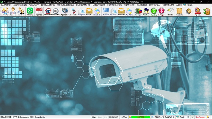Click the Num indicator in status bar
212x119 pixels.
(94, 117)
